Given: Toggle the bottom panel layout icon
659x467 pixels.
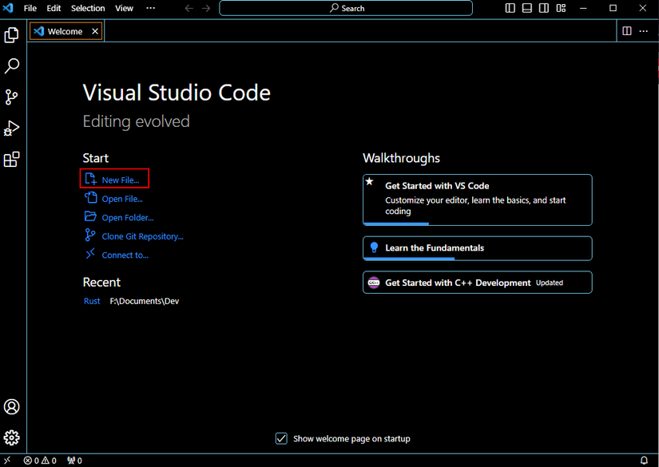Looking at the screenshot, I should (x=526, y=8).
